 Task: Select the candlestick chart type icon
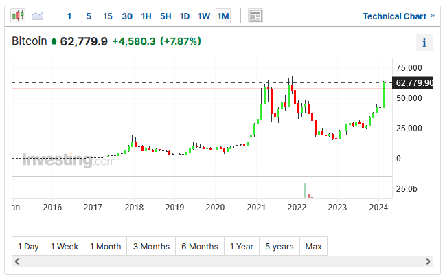pos(18,16)
